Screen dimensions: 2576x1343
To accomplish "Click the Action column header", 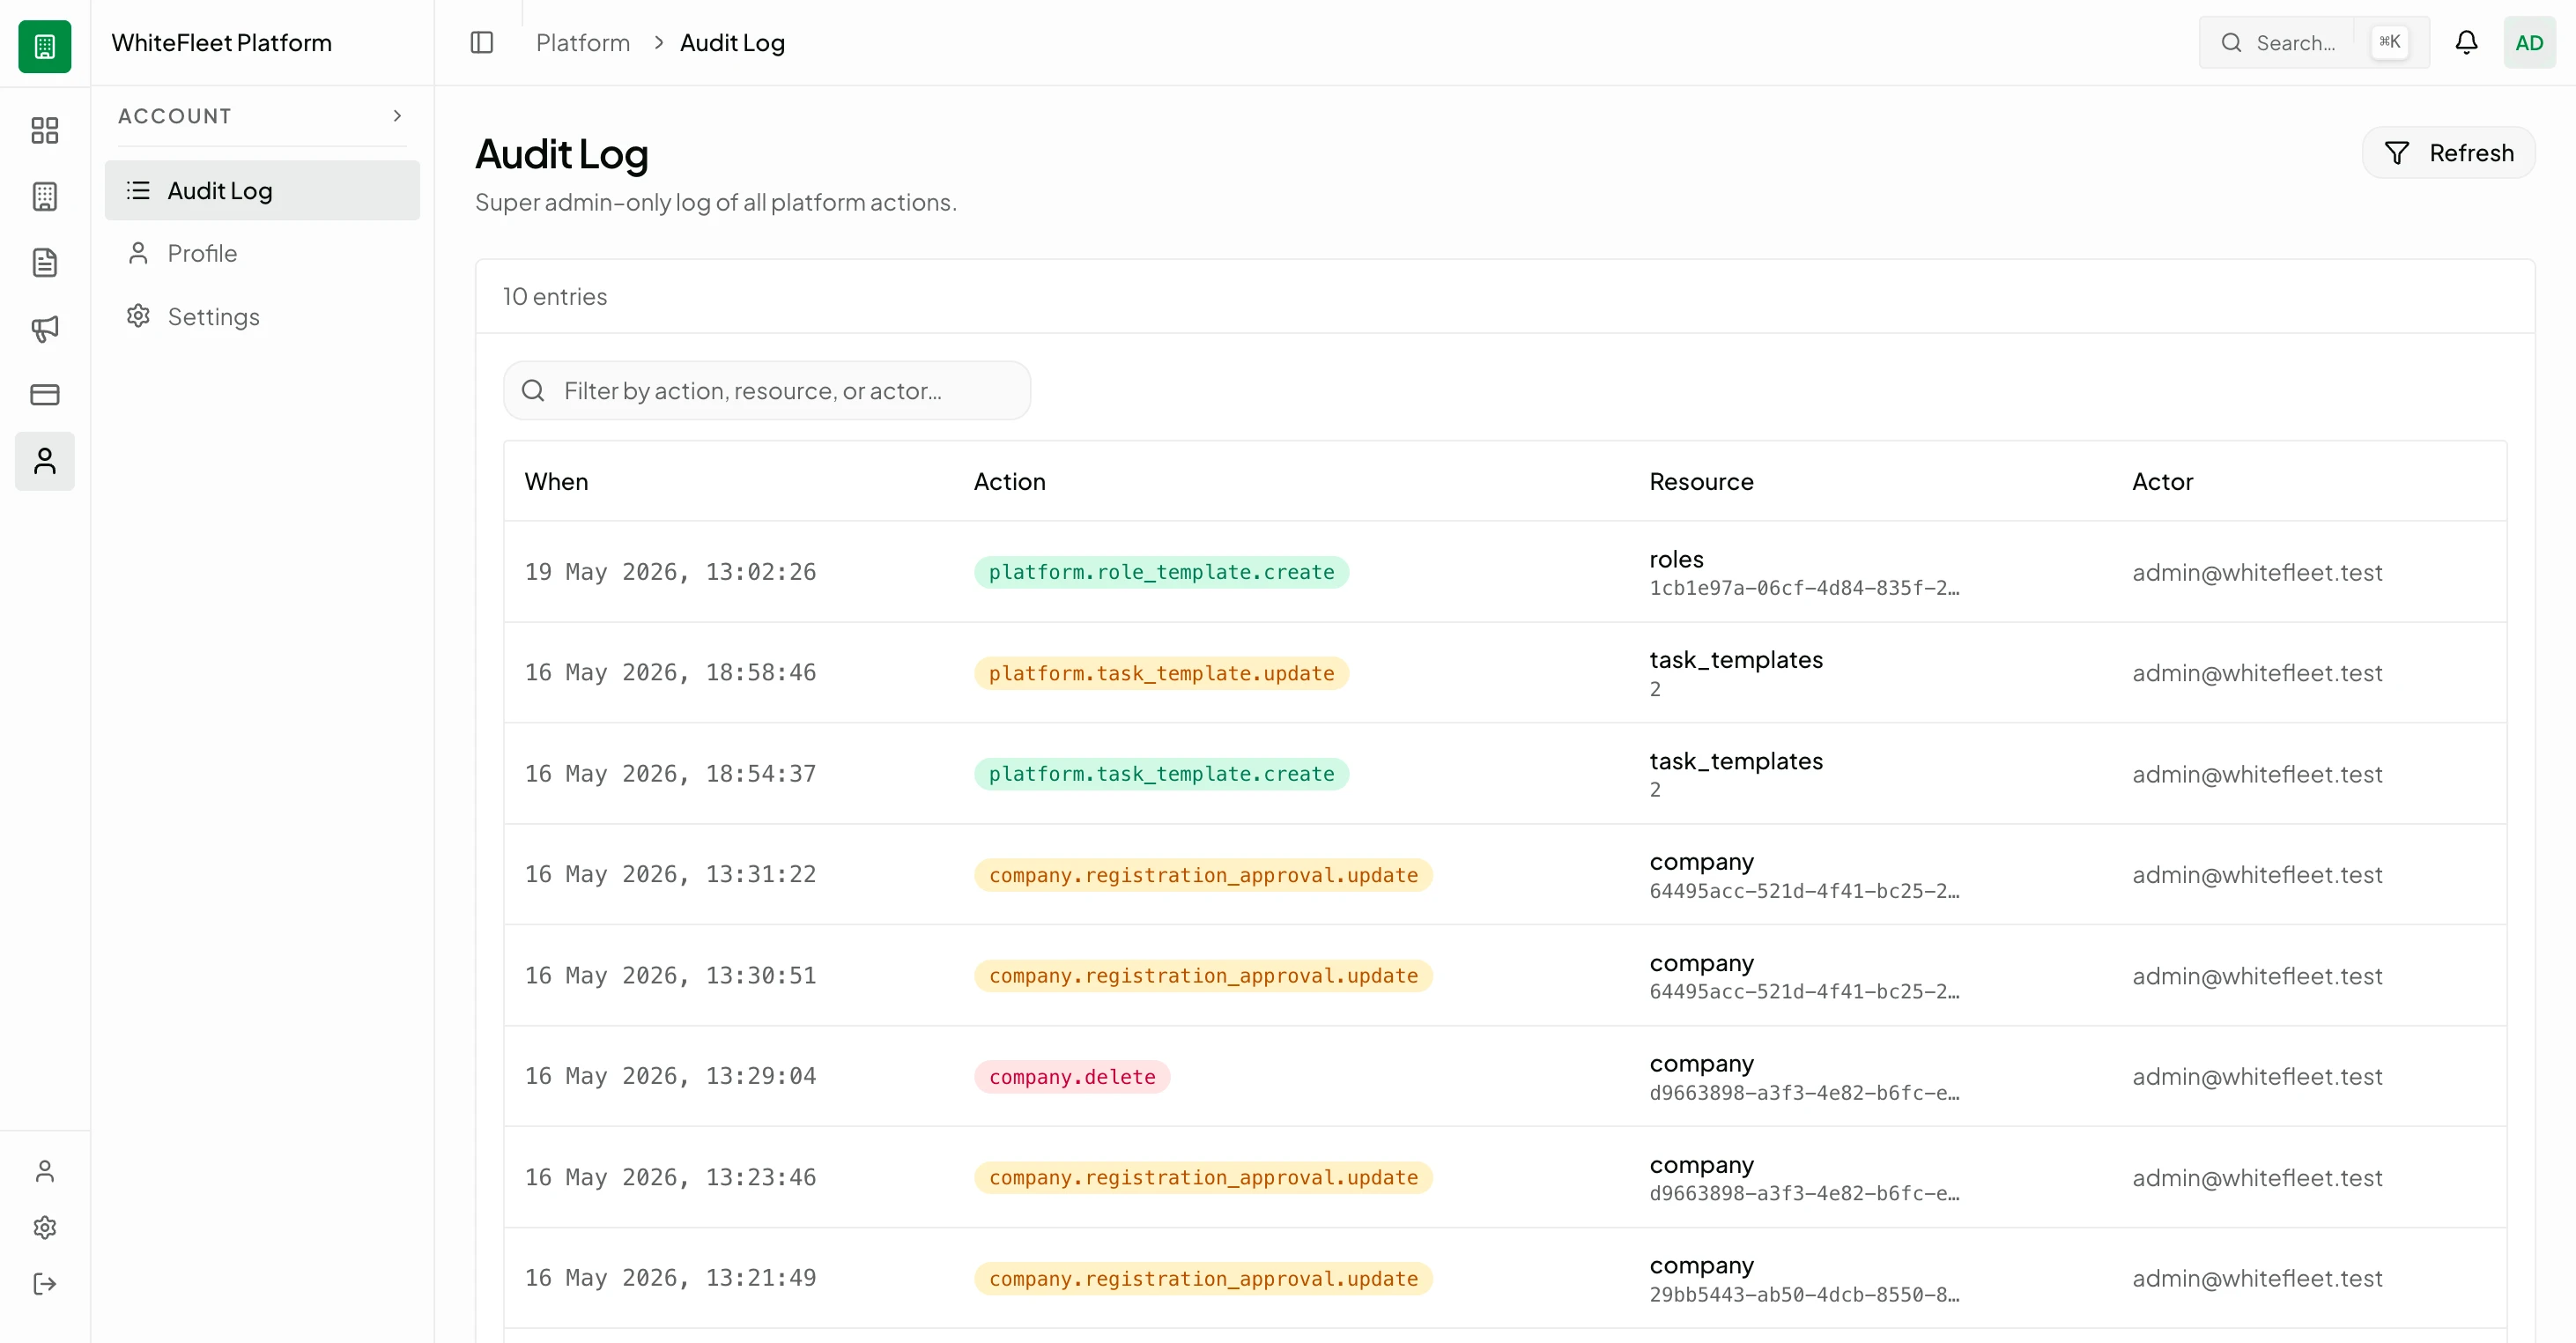I will pos(1009,482).
